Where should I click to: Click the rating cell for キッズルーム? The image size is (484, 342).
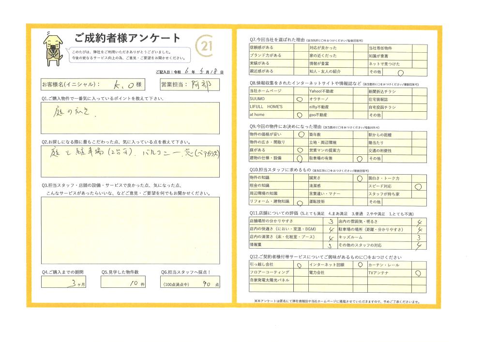click(420, 238)
